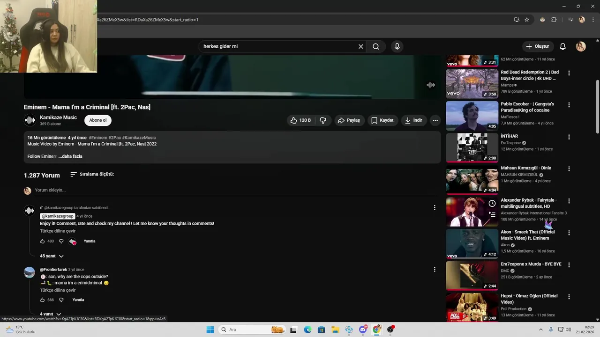Bookmark this page with the star icon

tap(527, 20)
